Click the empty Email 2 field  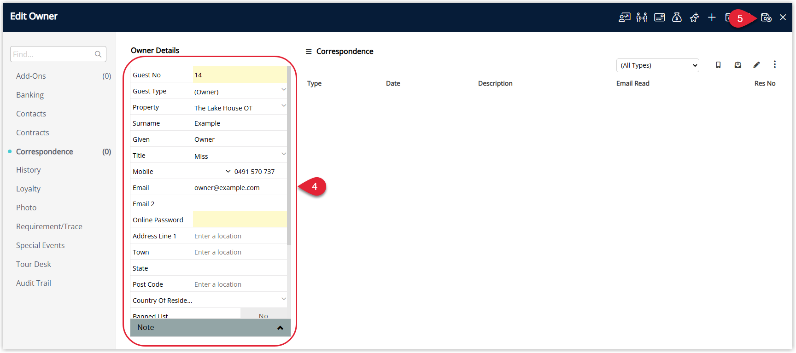click(240, 203)
